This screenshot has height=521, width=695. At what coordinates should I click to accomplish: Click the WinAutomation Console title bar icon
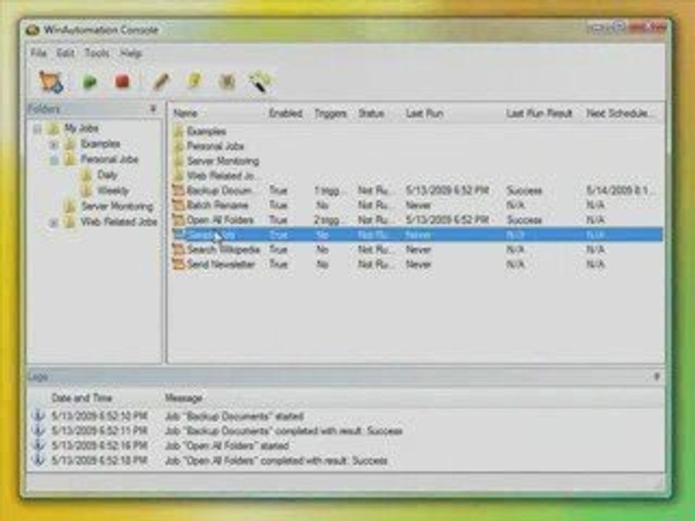pyautogui.click(x=33, y=30)
